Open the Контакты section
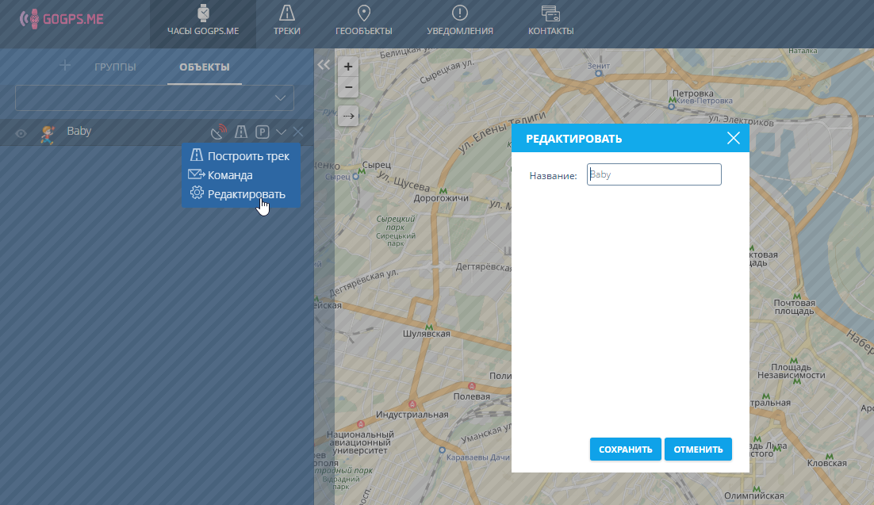The height and width of the screenshot is (505, 874). 550,21
